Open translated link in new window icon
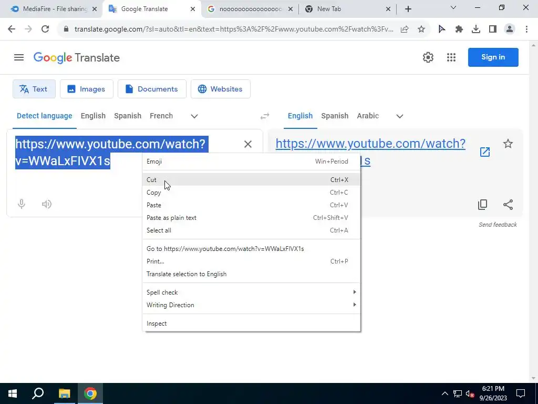Screen dimensions: 538x404 (484, 152)
